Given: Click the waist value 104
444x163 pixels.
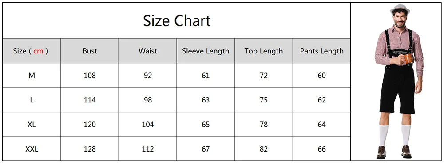Looking at the screenshot, I should coord(148,125).
